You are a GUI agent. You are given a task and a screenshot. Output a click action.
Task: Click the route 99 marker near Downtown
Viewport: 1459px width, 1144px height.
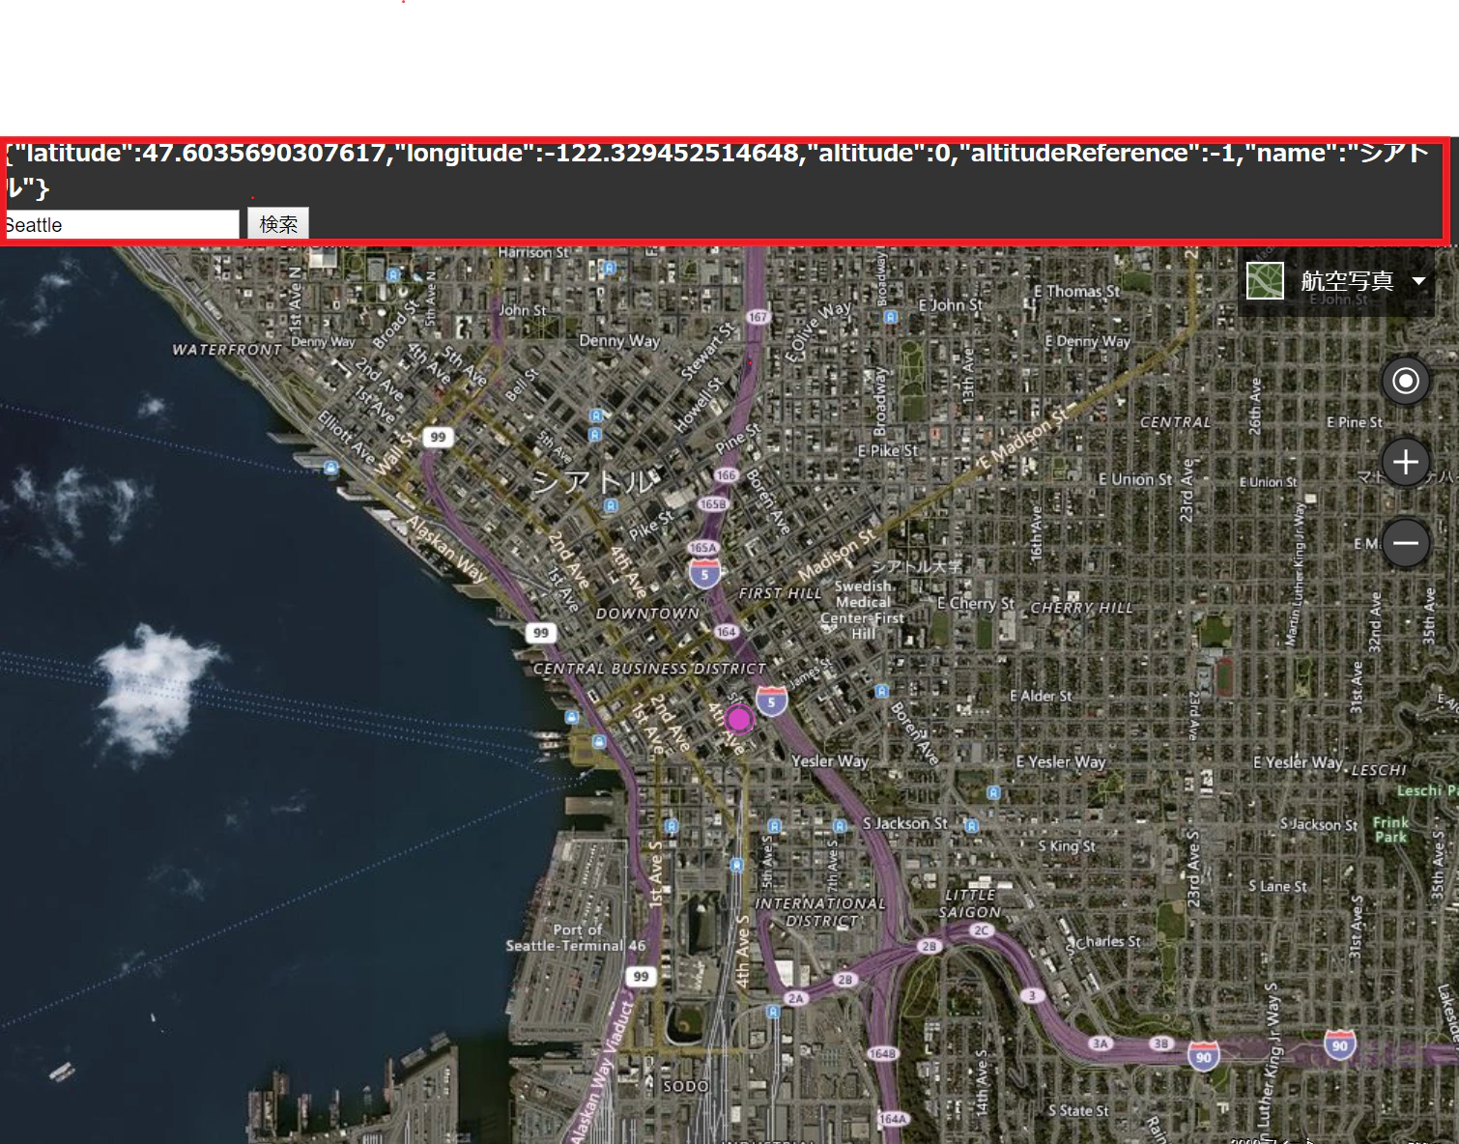click(x=541, y=632)
